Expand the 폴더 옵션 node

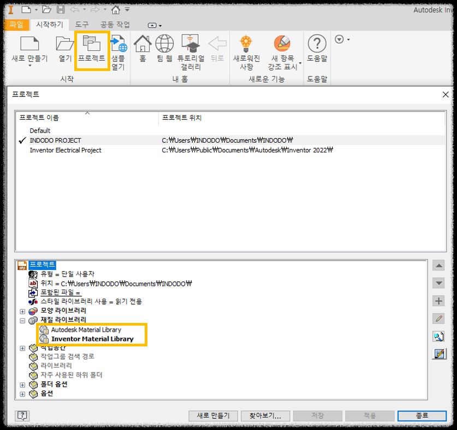coord(22,385)
